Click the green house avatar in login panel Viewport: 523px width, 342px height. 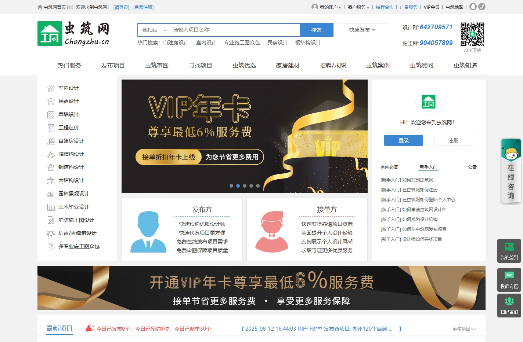tap(429, 102)
